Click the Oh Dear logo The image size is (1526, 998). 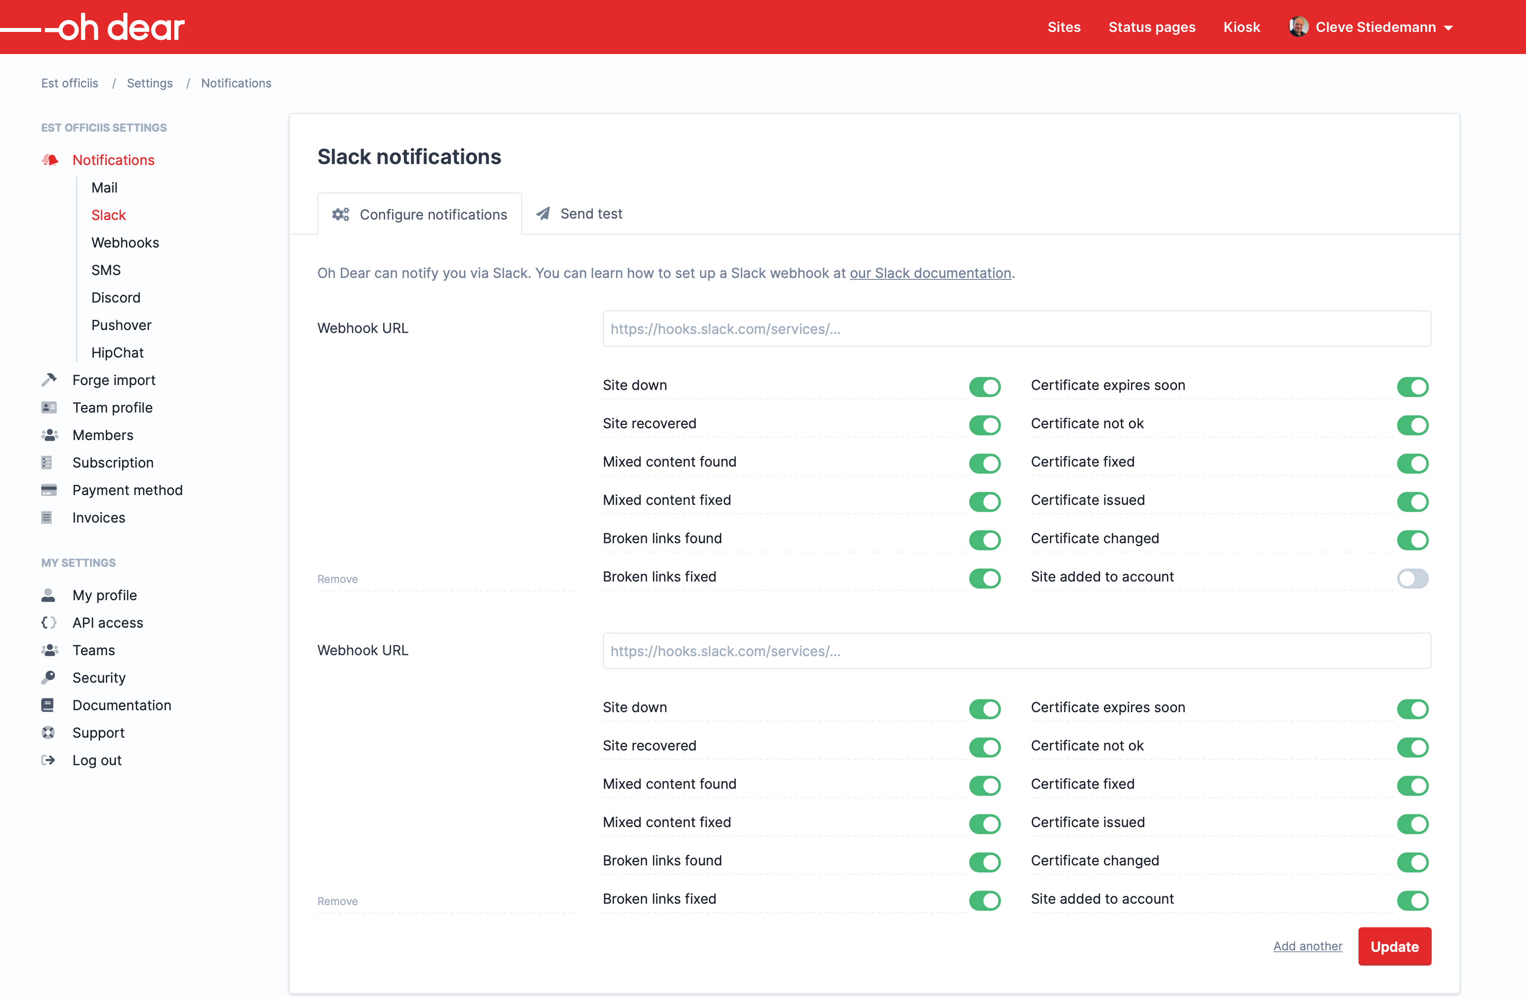93,27
